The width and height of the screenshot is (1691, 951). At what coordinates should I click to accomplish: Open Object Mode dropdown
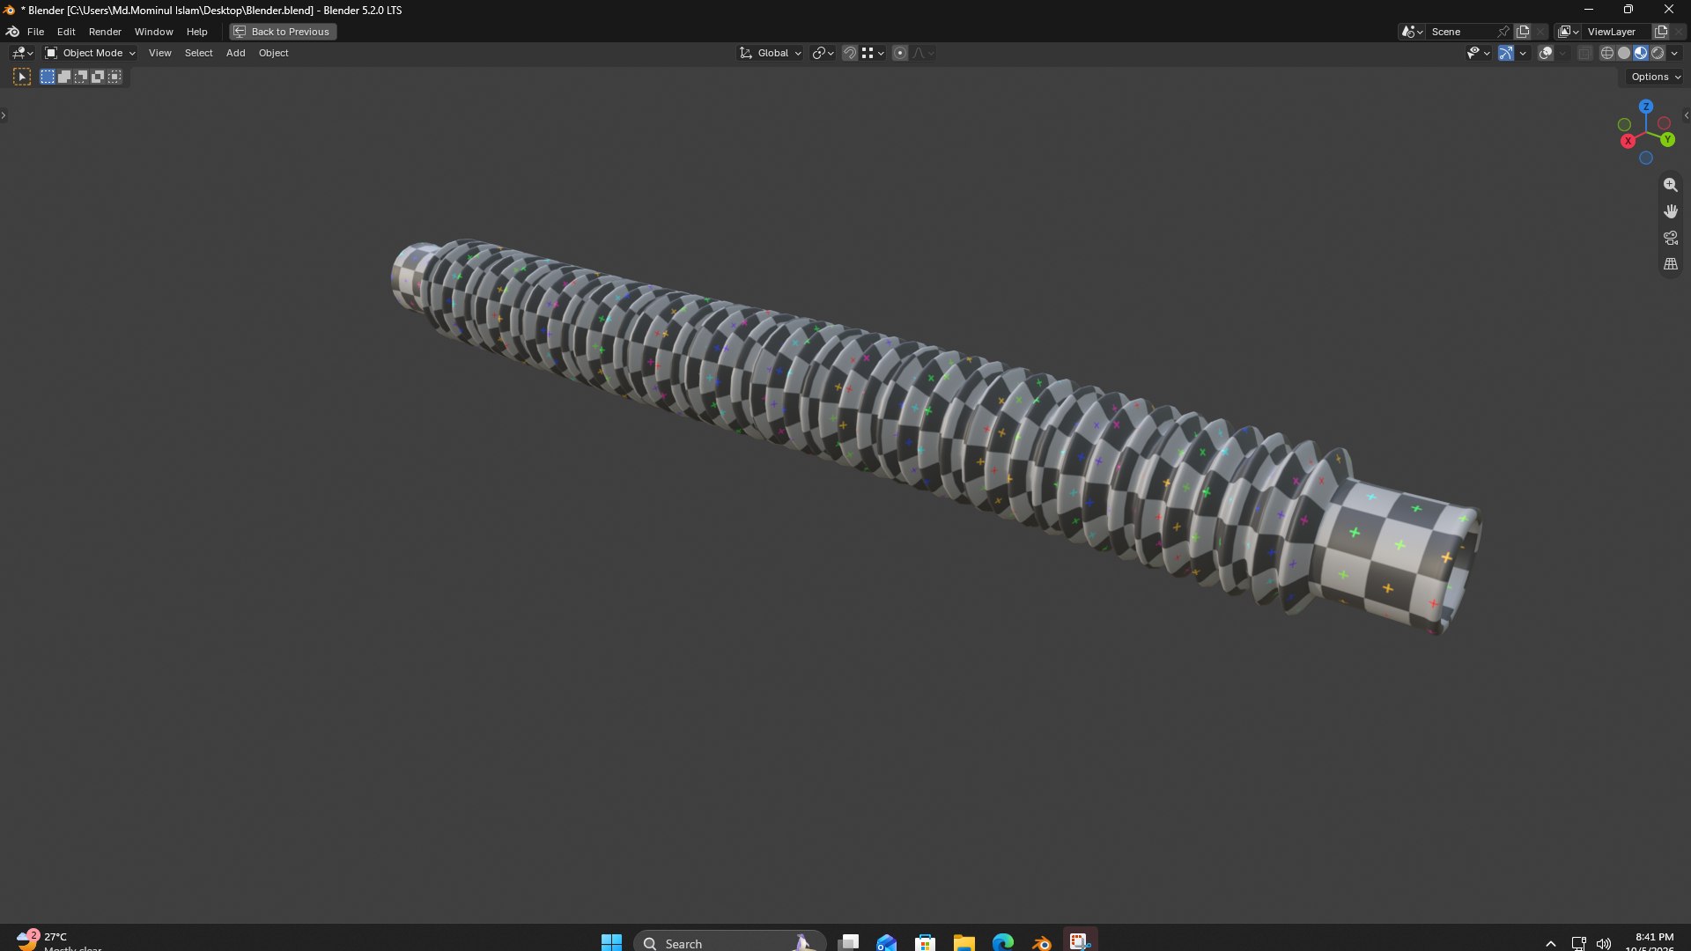pos(90,53)
